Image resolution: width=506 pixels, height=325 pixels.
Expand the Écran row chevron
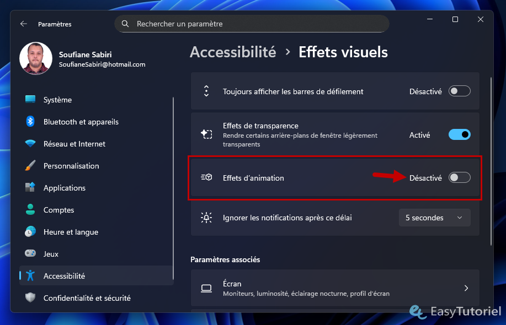(465, 288)
